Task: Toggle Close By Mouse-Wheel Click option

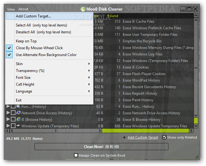Action: tap(49, 48)
